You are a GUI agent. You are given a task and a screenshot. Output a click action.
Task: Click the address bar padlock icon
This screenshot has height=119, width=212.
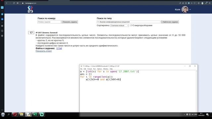(x=23, y=3)
